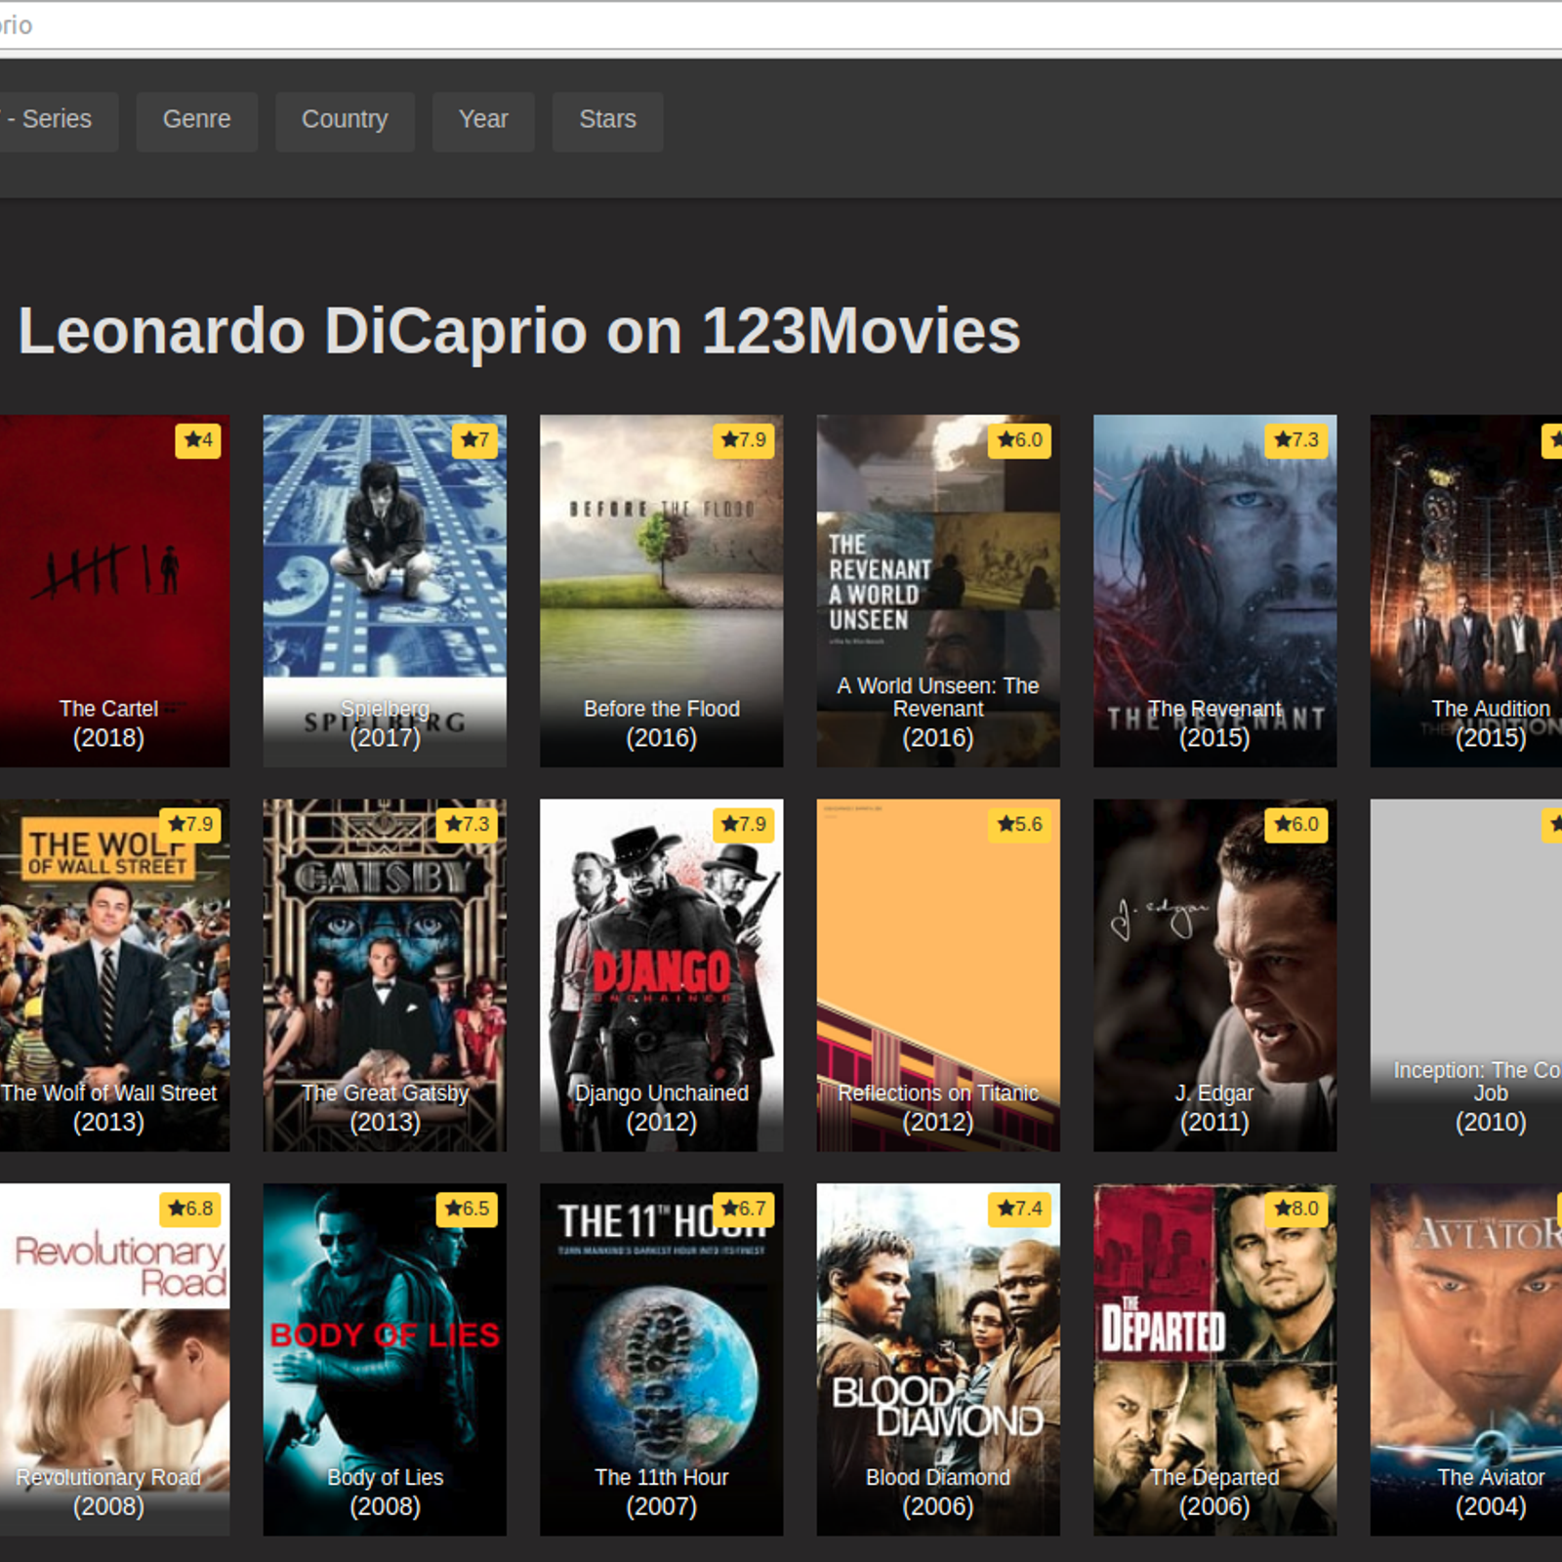Open the Series menu item
The height and width of the screenshot is (1562, 1562).
click(x=57, y=121)
